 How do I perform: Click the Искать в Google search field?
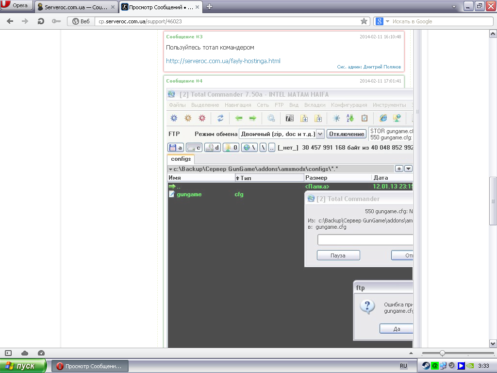[x=442, y=21]
